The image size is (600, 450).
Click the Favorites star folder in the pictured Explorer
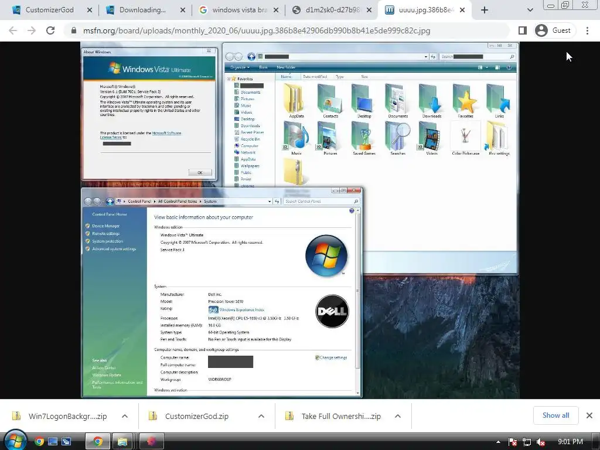point(465,101)
